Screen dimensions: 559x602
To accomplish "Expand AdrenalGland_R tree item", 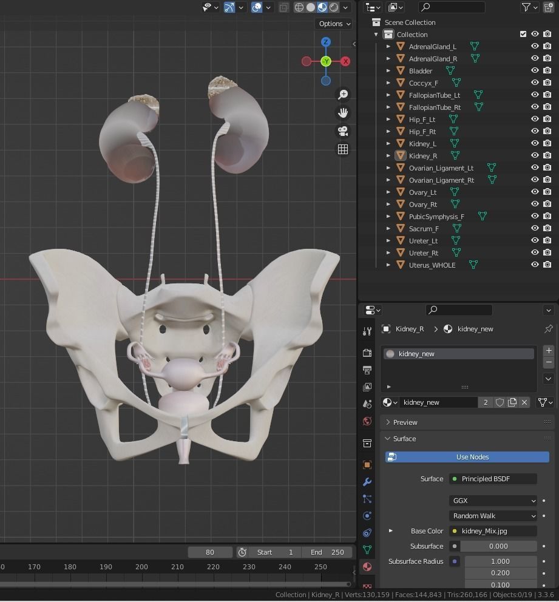I will [388, 59].
